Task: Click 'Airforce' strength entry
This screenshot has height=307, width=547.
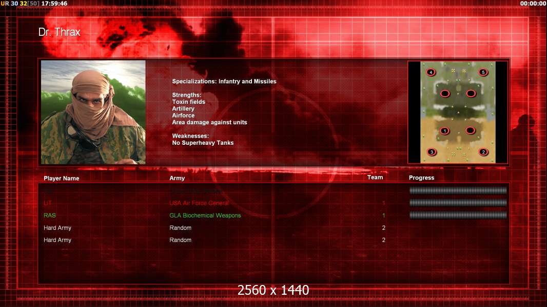Action: 183,116
